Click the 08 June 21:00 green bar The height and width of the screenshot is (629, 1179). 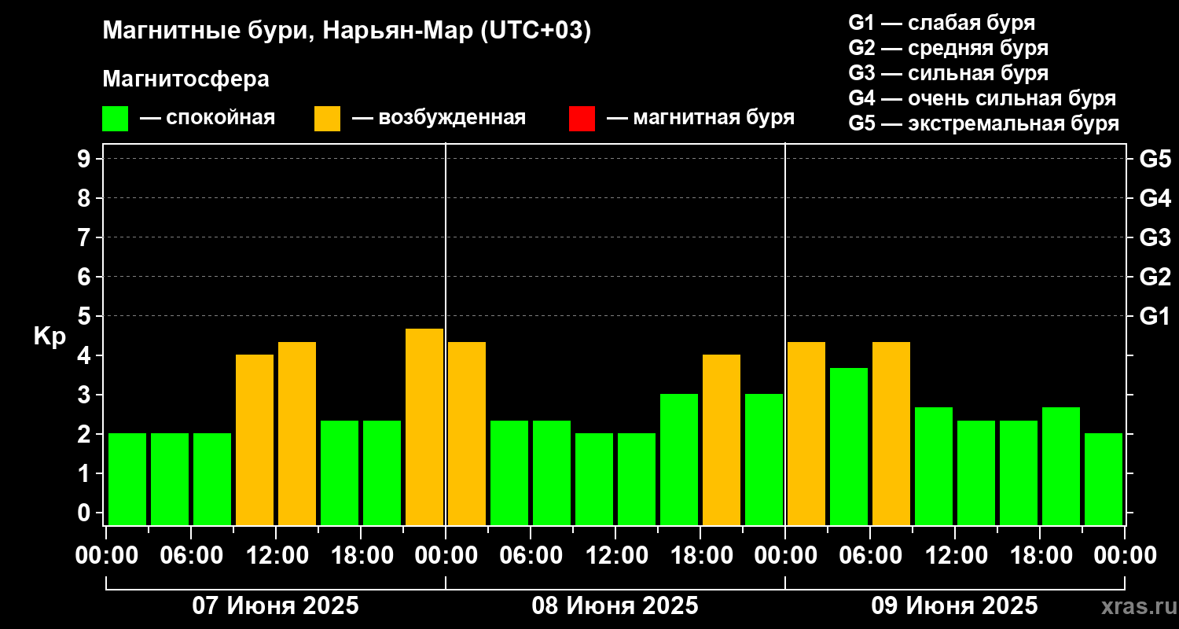tap(764, 459)
